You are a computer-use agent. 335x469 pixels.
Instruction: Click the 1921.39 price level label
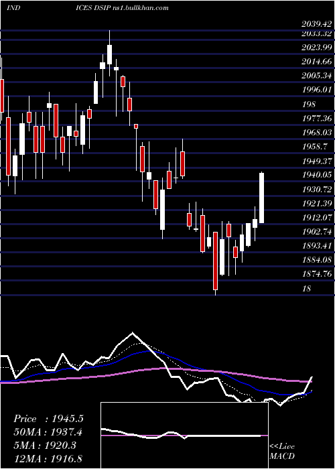(317, 204)
